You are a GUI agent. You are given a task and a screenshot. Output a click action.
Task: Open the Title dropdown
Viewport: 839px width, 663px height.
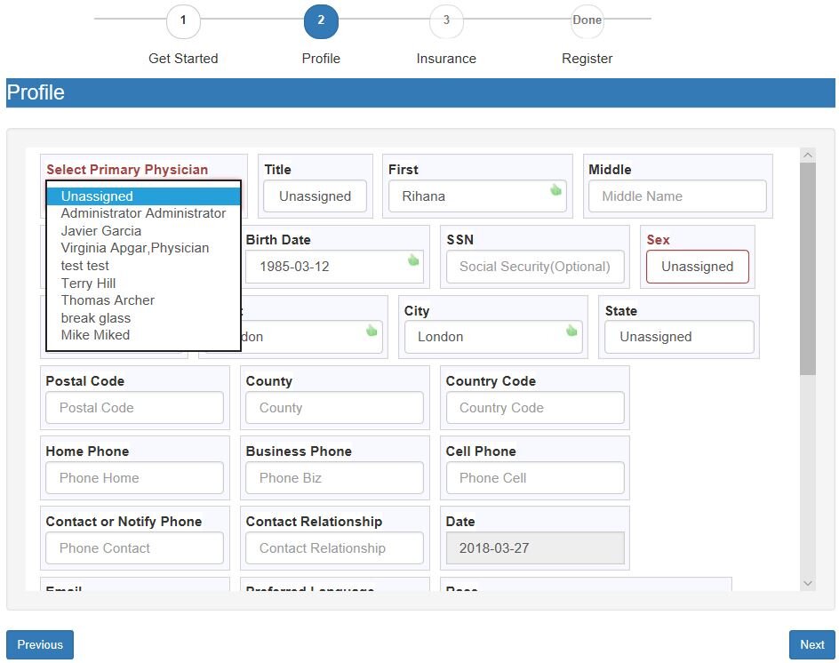316,196
